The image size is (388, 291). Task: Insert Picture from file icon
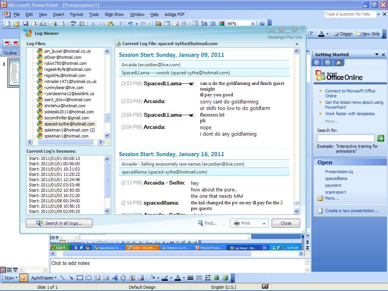click(x=141, y=278)
